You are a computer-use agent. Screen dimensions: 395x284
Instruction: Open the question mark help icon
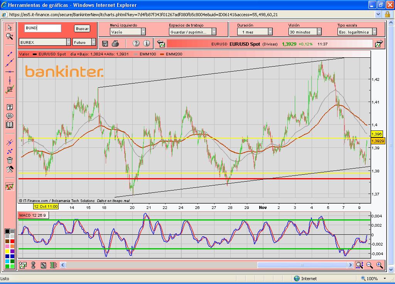click(x=136, y=43)
